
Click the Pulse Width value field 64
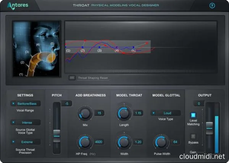tap(175, 142)
